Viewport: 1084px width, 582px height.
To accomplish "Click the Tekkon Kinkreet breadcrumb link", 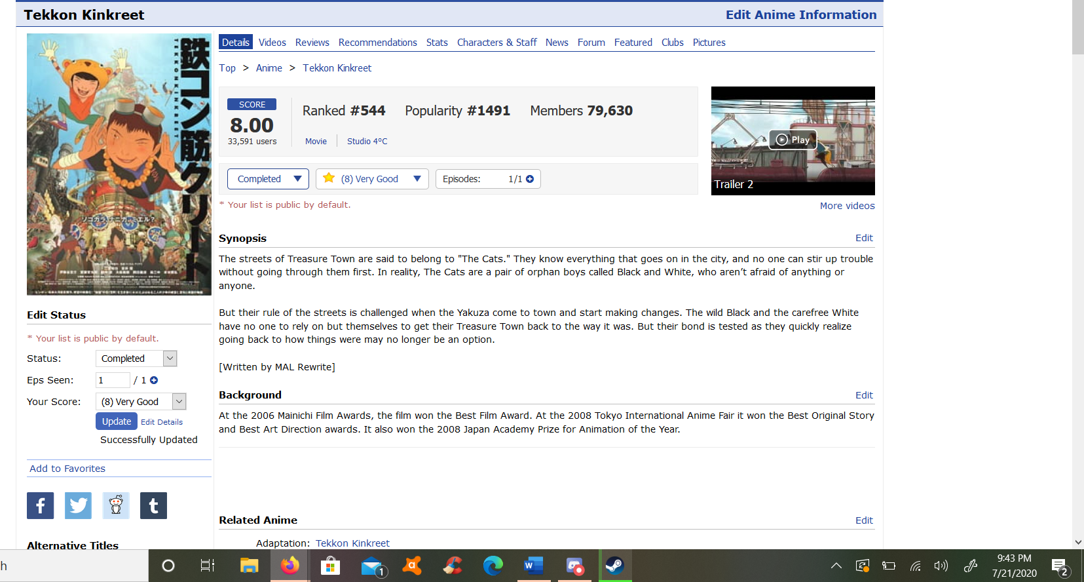I will [337, 68].
